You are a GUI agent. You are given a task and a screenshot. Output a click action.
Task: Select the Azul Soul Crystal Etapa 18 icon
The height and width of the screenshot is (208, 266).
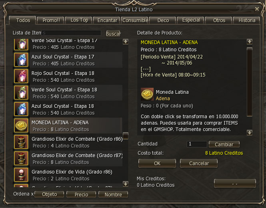tap(21, 109)
